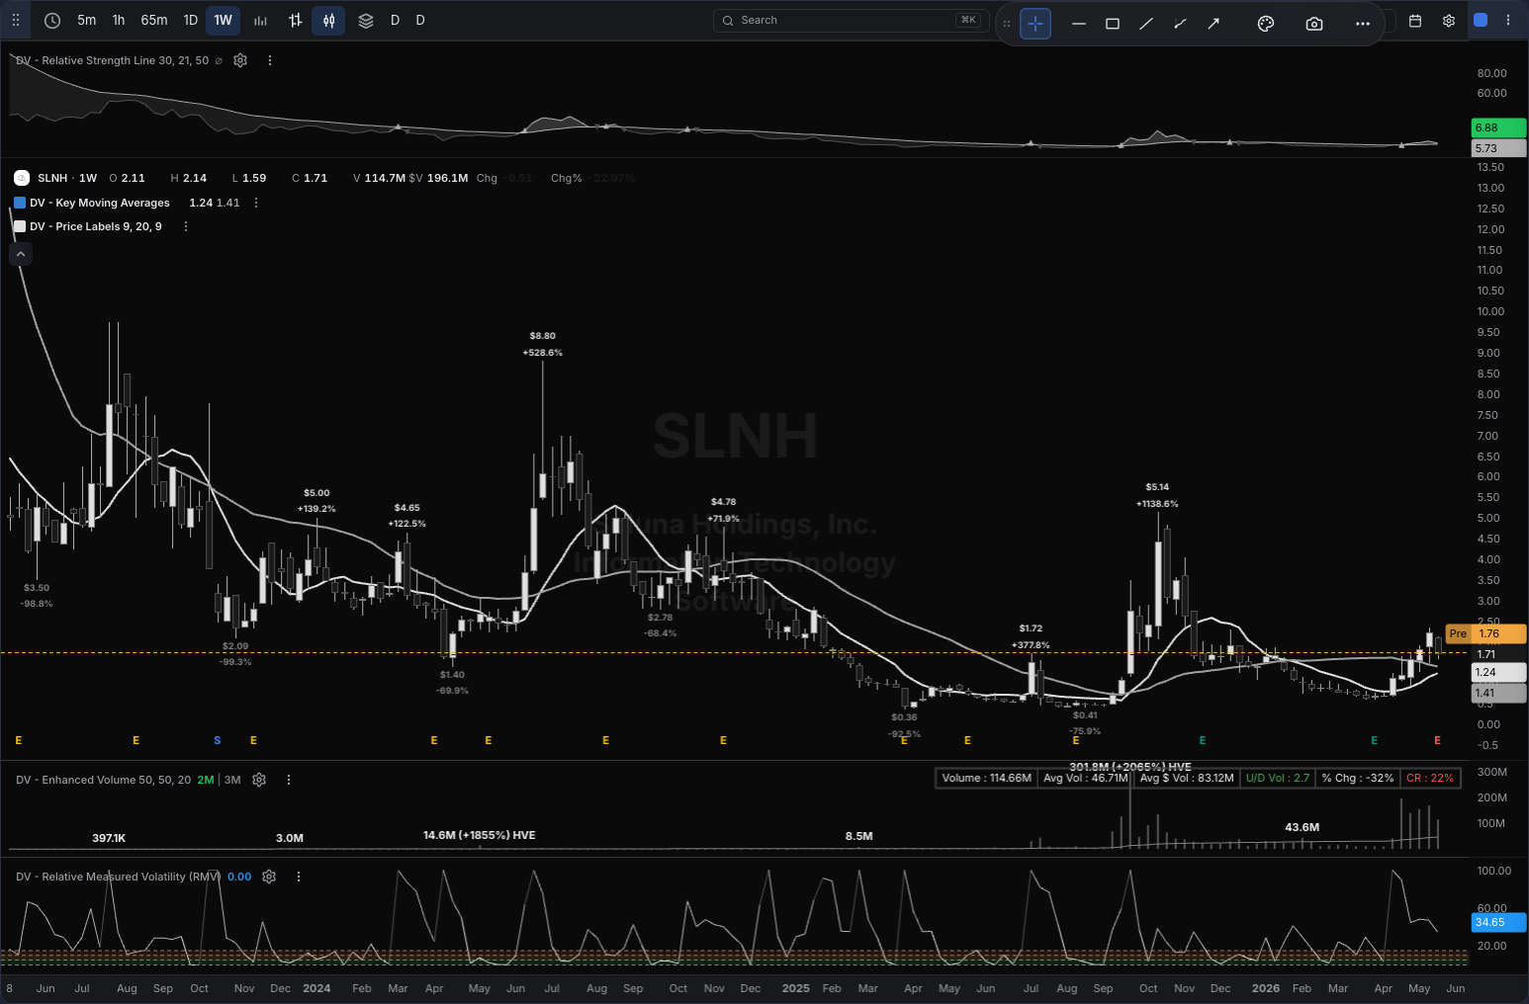Click the $5.14 high price label

point(1157,487)
